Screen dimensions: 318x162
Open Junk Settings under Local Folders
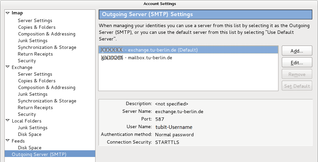pos(33,128)
